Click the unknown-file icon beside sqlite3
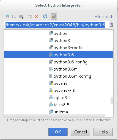This screenshot has width=118, height=140. click(x=51, y=98)
